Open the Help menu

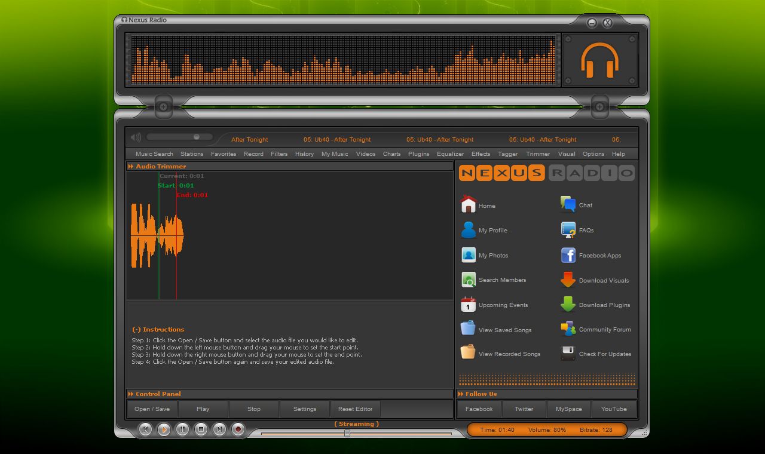click(619, 154)
